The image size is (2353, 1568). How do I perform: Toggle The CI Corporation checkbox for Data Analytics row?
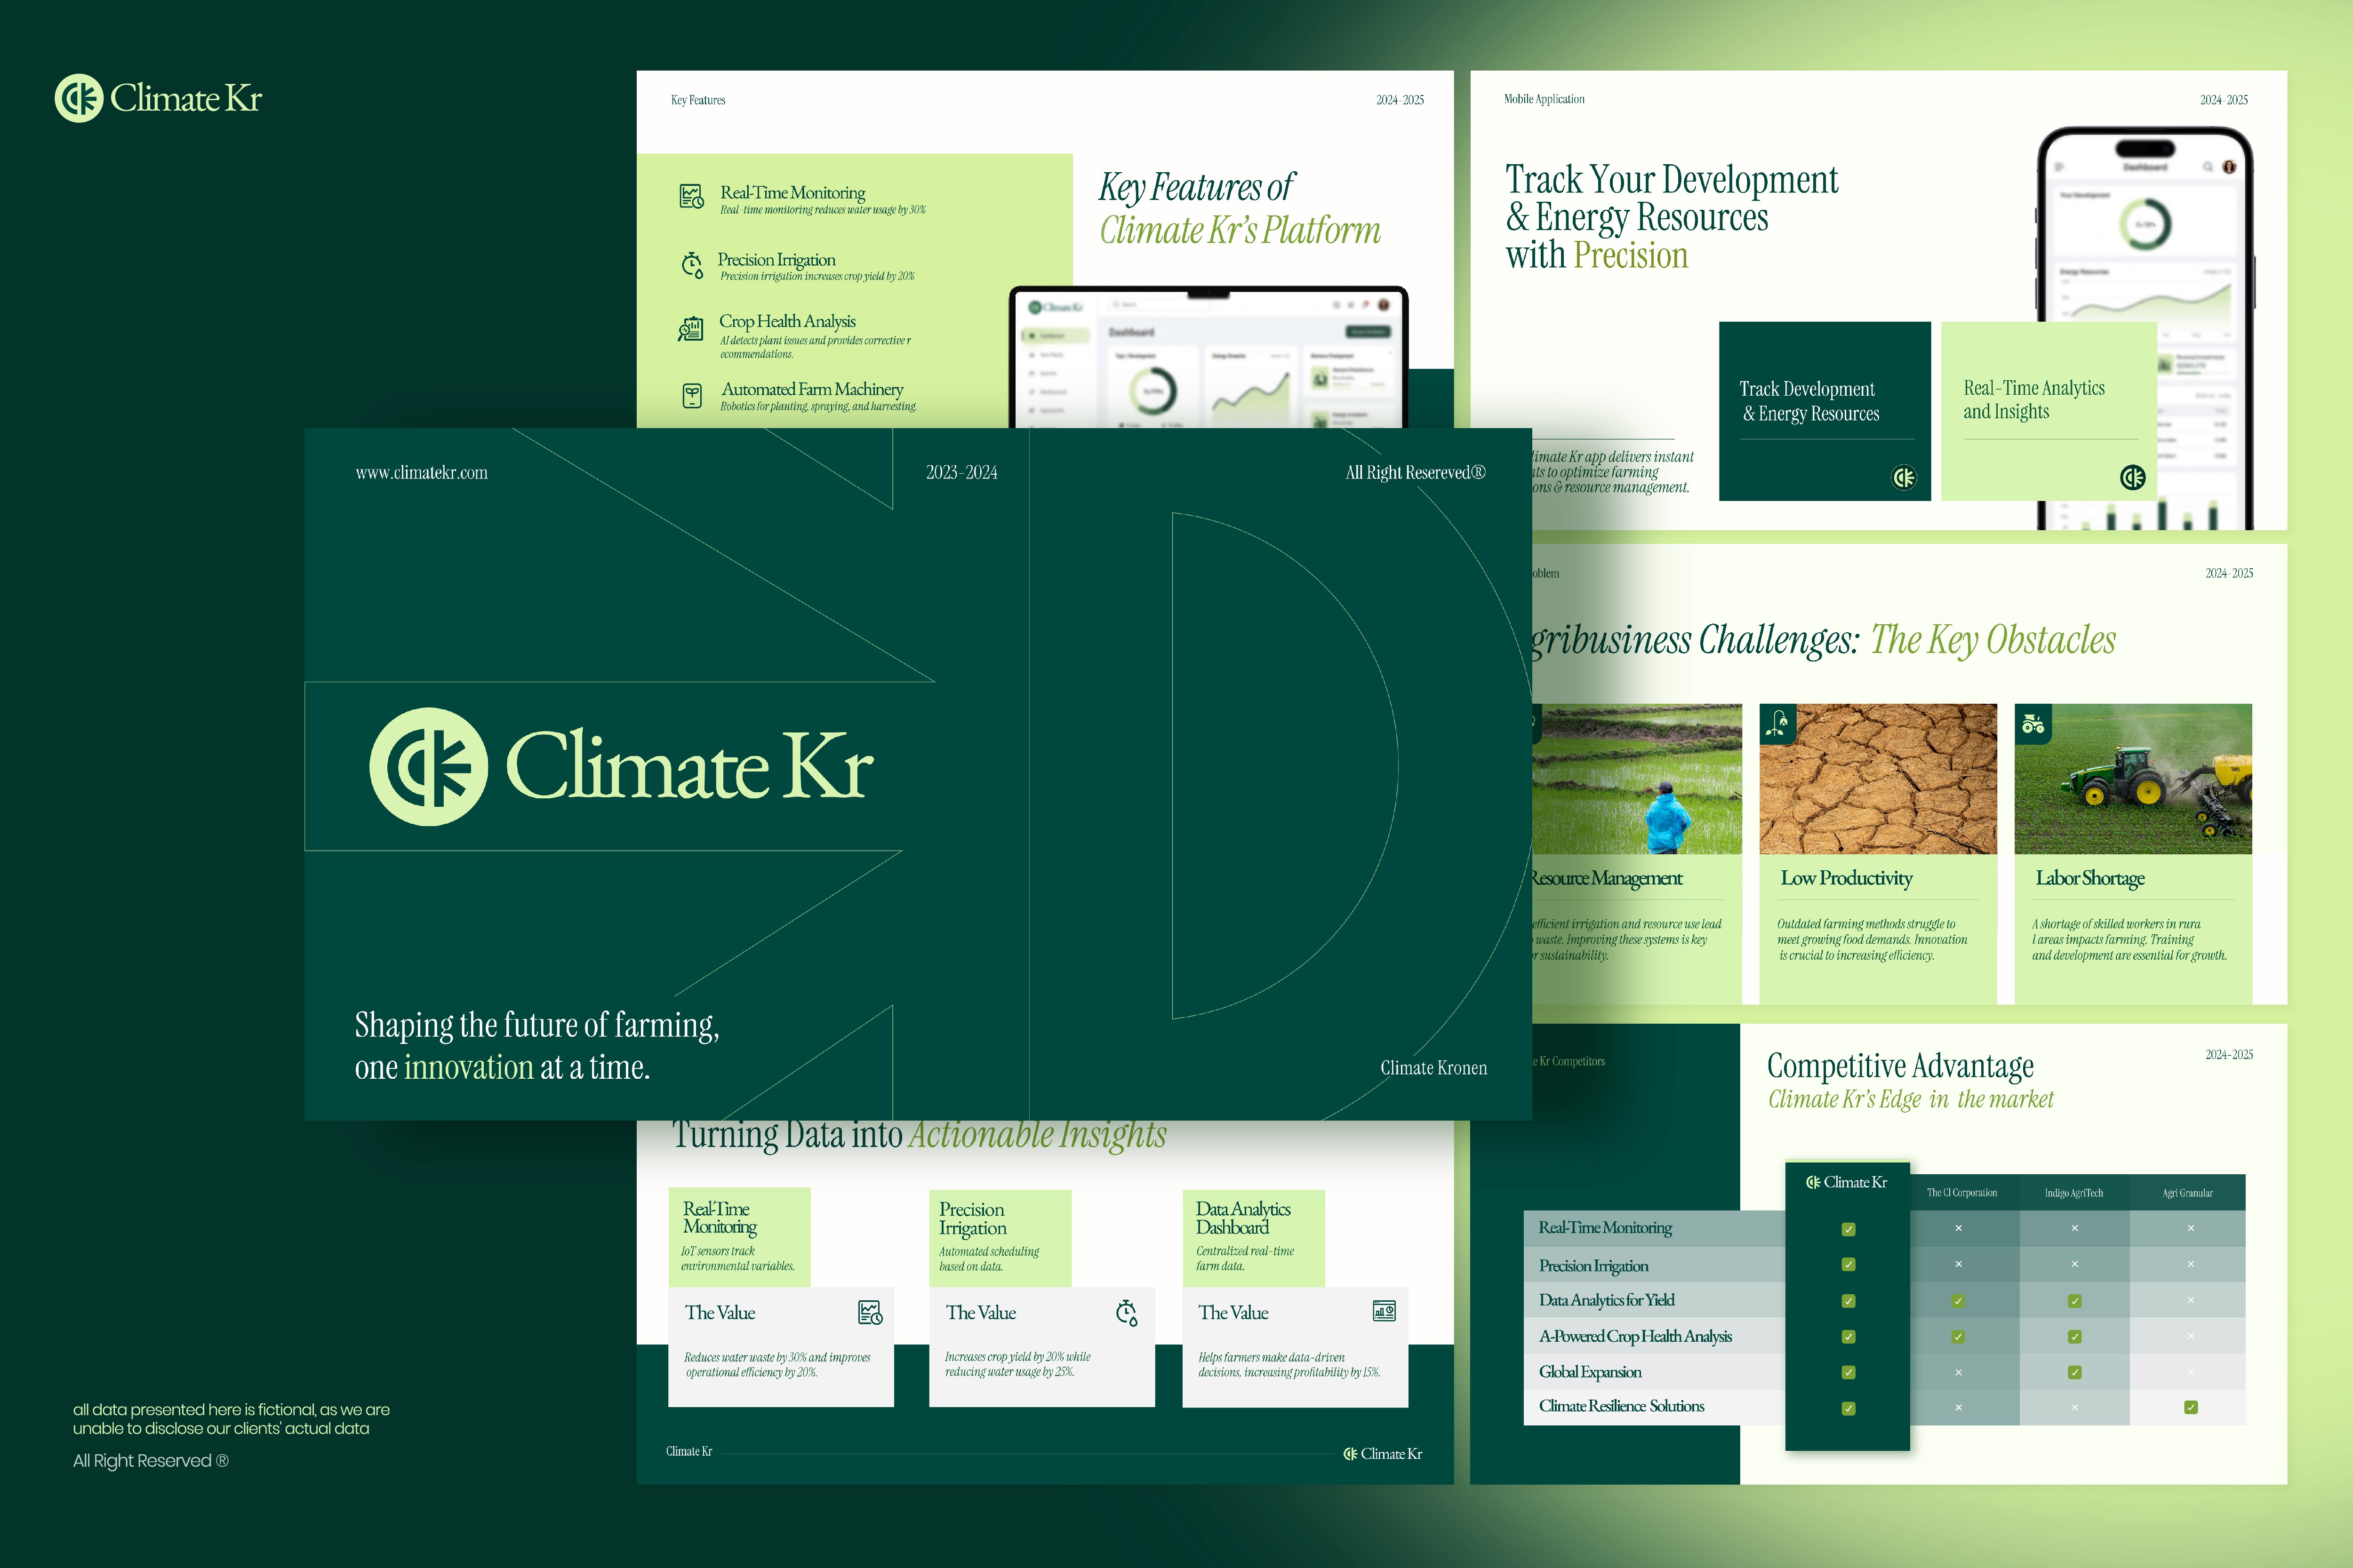tap(1958, 1301)
